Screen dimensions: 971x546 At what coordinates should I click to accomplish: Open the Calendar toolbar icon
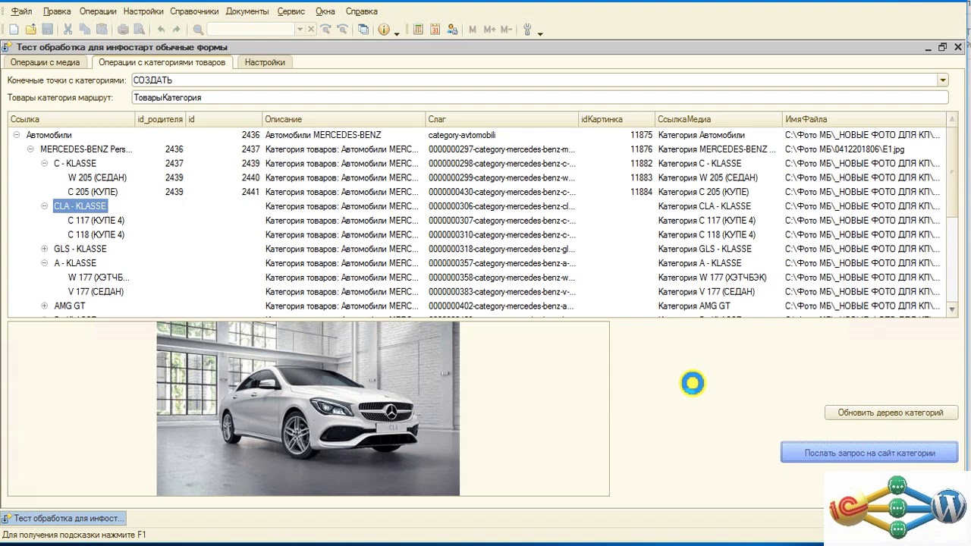pyautogui.click(x=435, y=30)
